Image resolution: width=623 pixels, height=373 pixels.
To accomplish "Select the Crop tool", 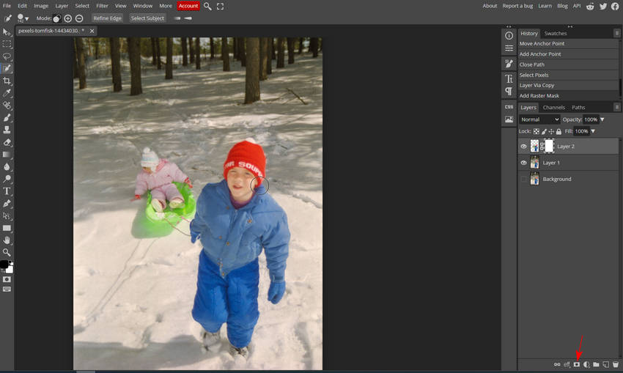I will (7, 81).
